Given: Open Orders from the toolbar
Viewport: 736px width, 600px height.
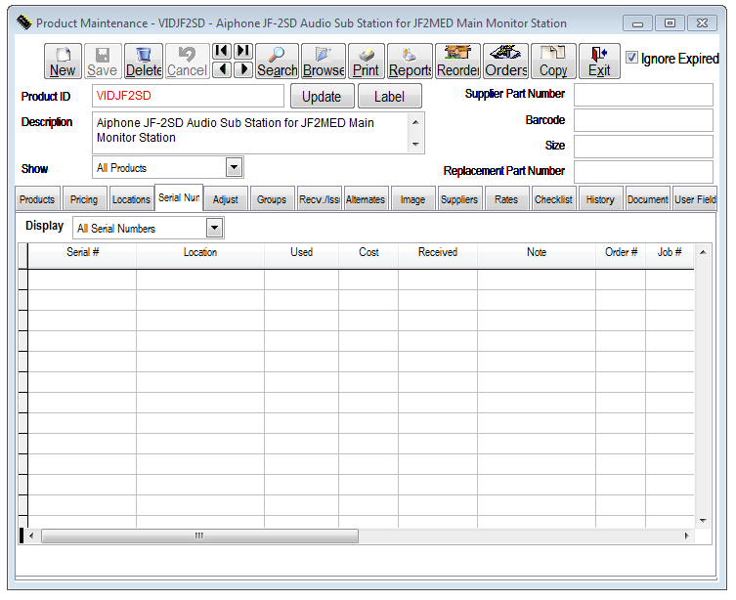Looking at the screenshot, I should pos(505,61).
